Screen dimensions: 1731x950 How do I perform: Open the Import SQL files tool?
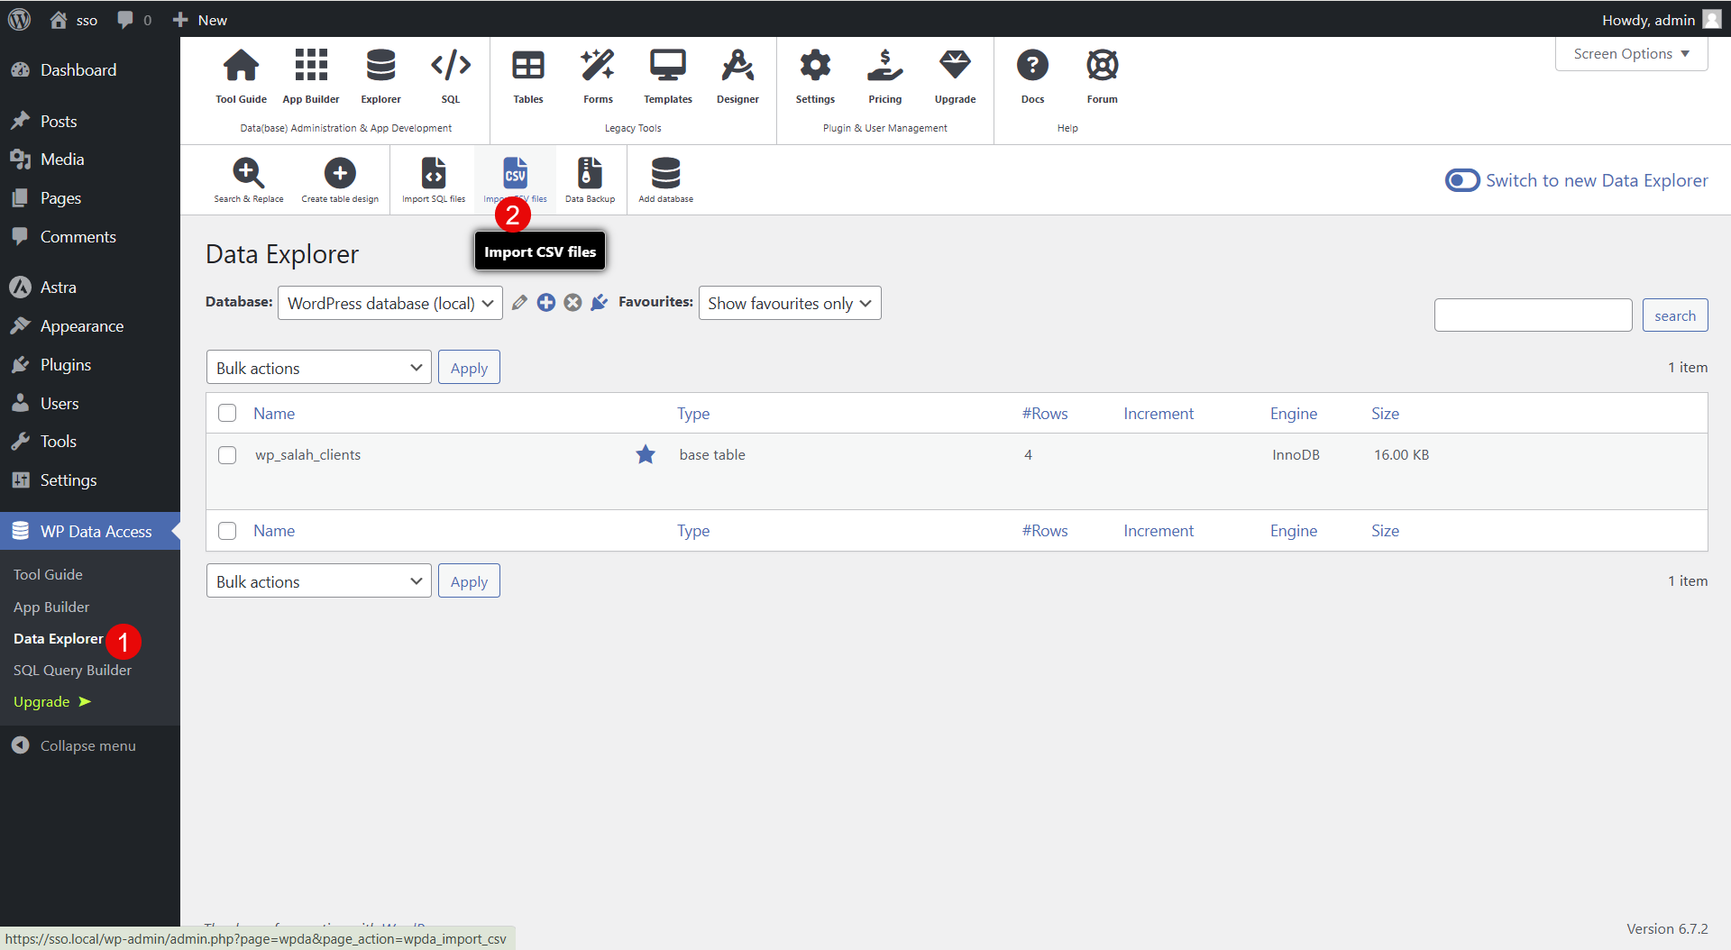point(434,179)
